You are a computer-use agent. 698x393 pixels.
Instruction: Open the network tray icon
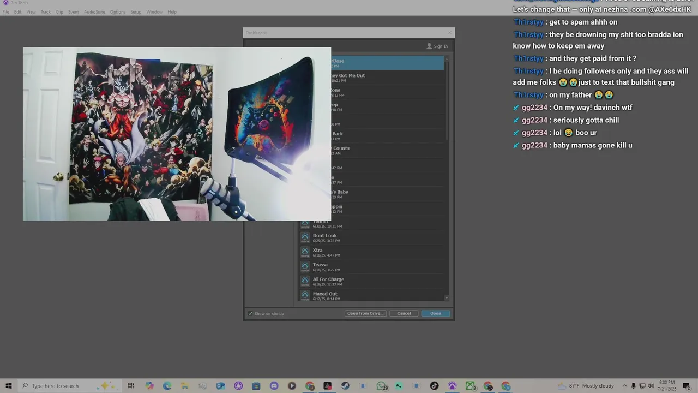(642, 386)
